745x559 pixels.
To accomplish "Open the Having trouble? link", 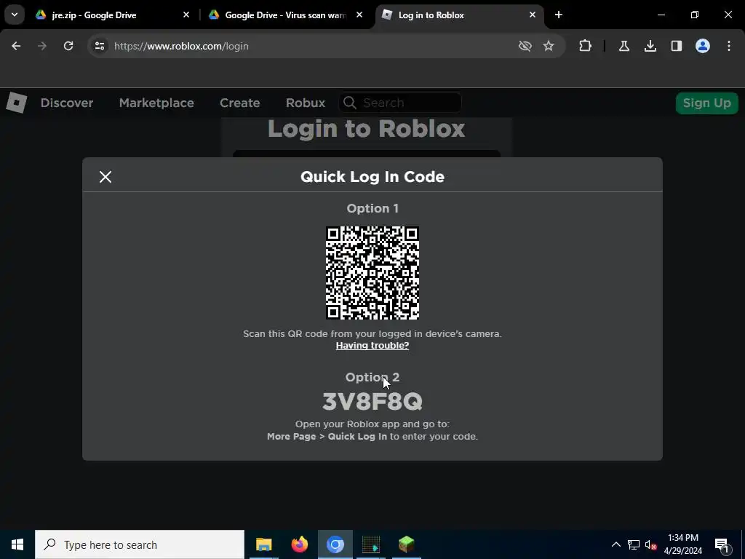I will 372,346.
